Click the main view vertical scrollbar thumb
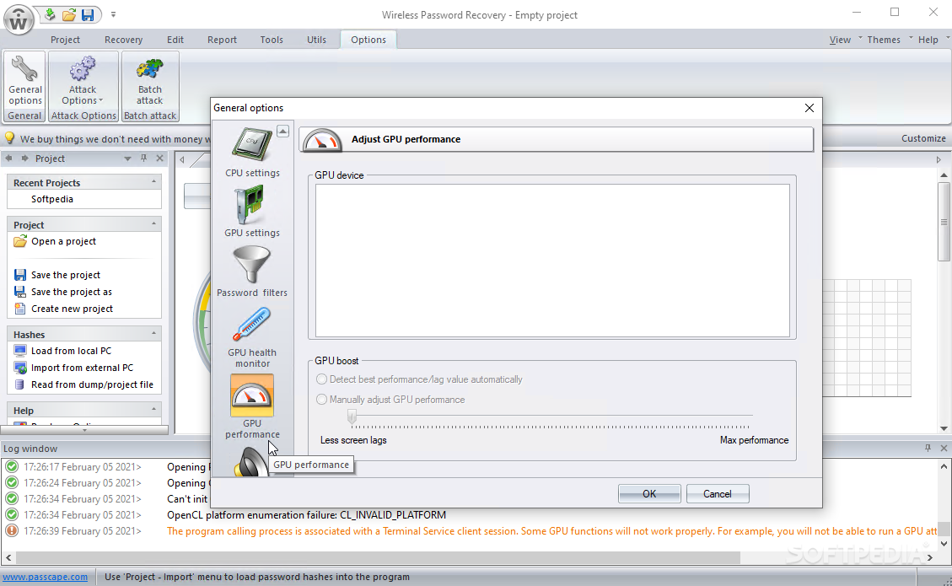 [x=944, y=223]
